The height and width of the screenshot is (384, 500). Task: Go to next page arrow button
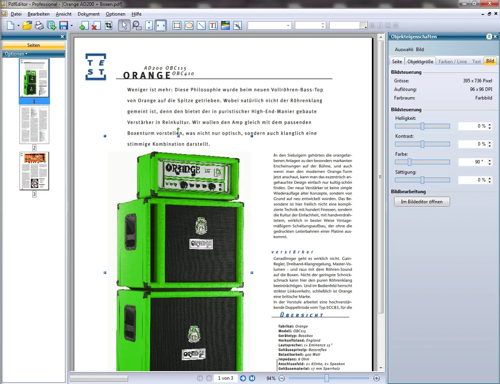click(243, 378)
